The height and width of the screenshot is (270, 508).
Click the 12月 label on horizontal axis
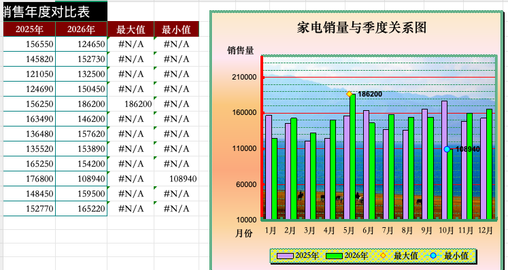point(486,231)
